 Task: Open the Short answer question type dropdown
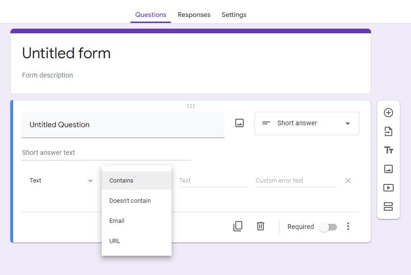(x=307, y=123)
